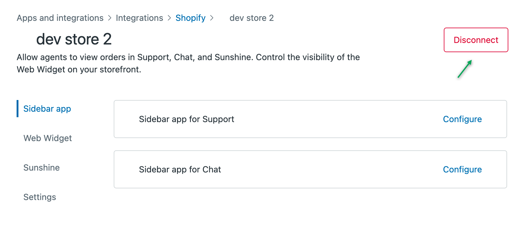The height and width of the screenshot is (235, 520).
Task: Navigate to Shopify breadcrumb link
Action: (x=190, y=18)
